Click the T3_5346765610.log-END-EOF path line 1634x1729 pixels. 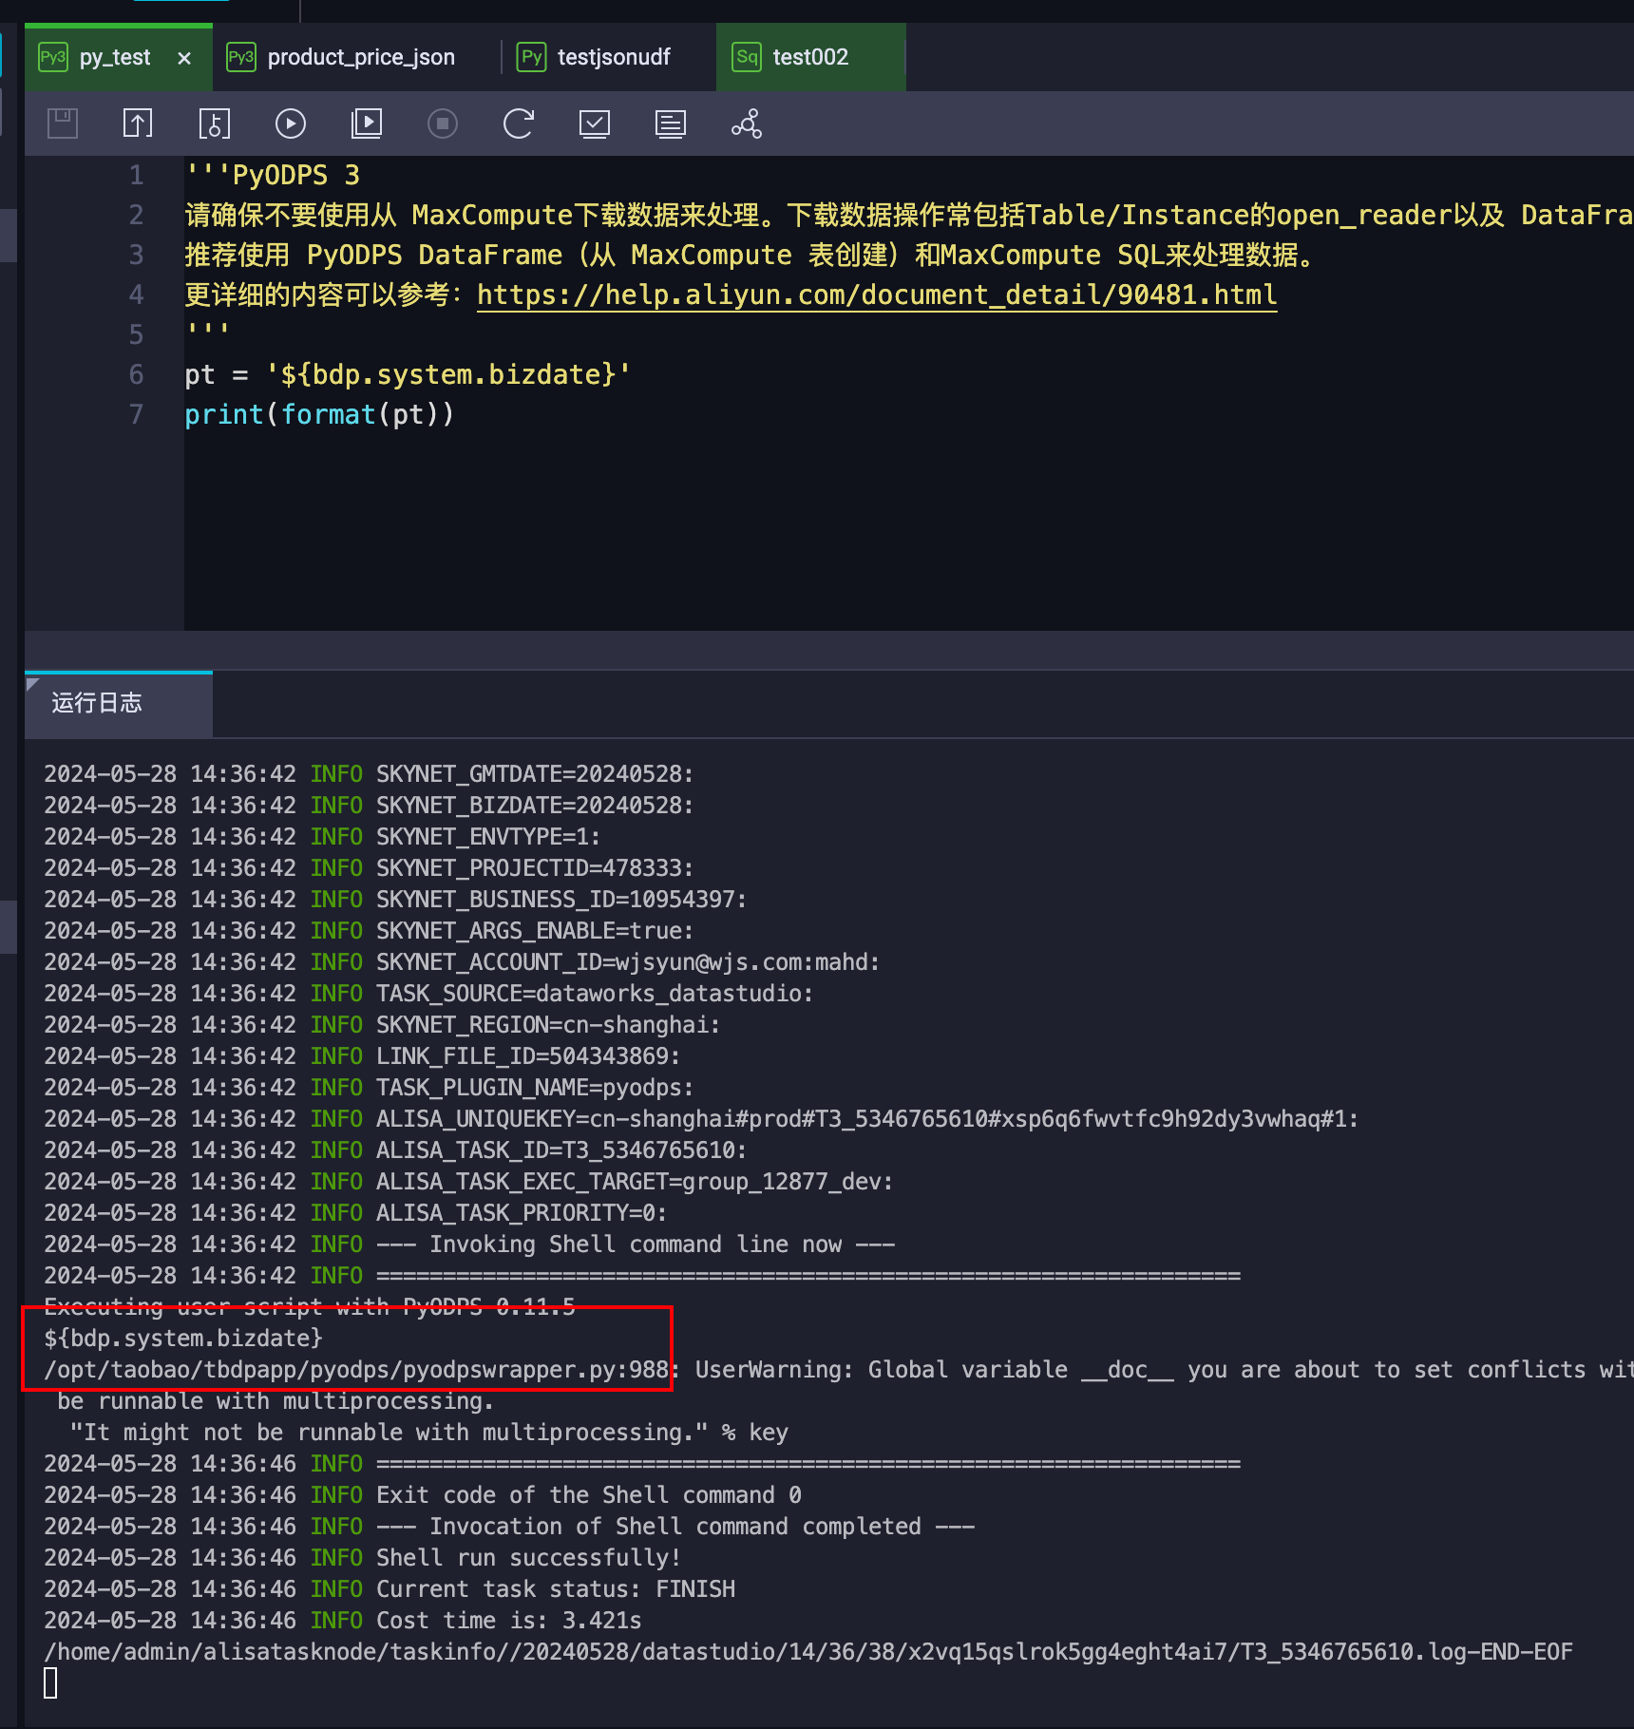pyautogui.click(x=808, y=1652)
